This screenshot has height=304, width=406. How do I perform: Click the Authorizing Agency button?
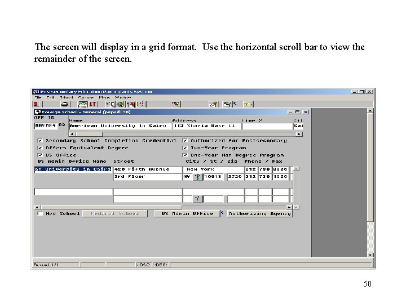pos(260,213)
